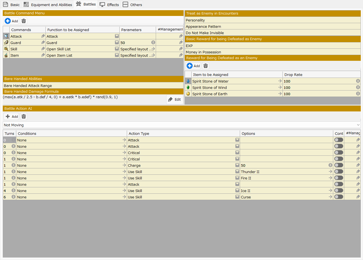Click the Spirit Stone of Water icon

coord(188,81)
